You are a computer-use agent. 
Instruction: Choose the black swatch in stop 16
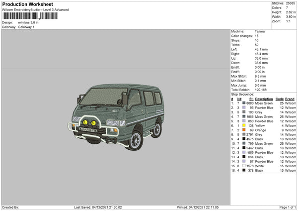tap(244, 170)
